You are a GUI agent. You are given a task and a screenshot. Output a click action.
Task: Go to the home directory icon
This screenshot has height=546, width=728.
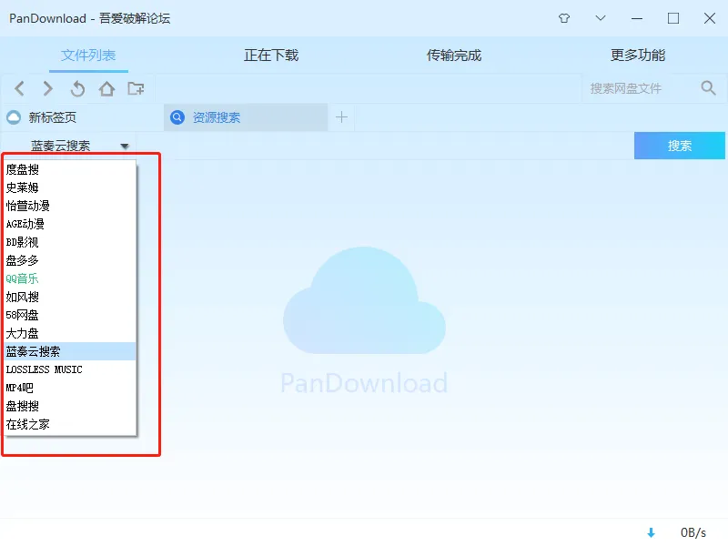106,88
